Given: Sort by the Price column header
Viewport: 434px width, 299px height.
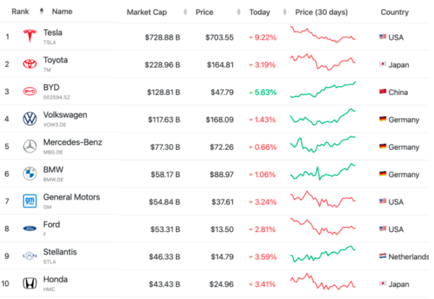Looking at the screenshot, I should (x=204, y=12).
